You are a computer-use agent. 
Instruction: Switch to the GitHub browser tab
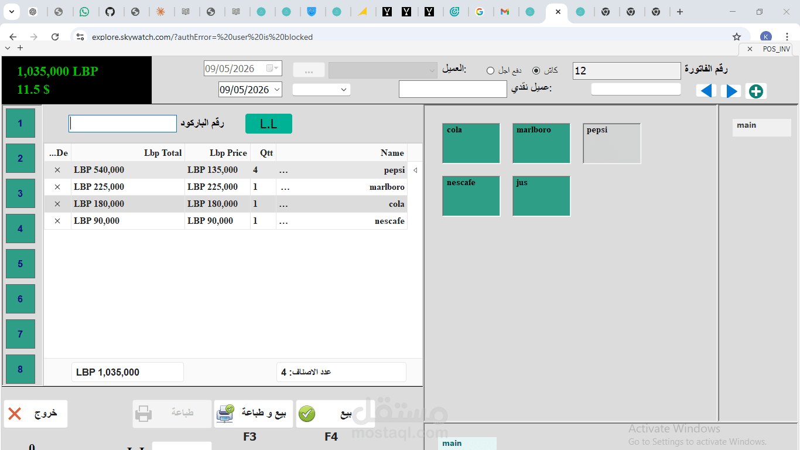click(110, 12)
